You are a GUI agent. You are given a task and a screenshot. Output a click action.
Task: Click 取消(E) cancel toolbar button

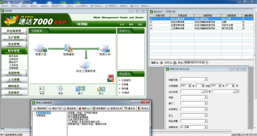143,108
